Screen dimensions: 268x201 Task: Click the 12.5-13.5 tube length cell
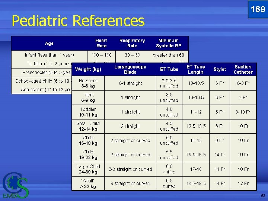(x=196, y=126)
